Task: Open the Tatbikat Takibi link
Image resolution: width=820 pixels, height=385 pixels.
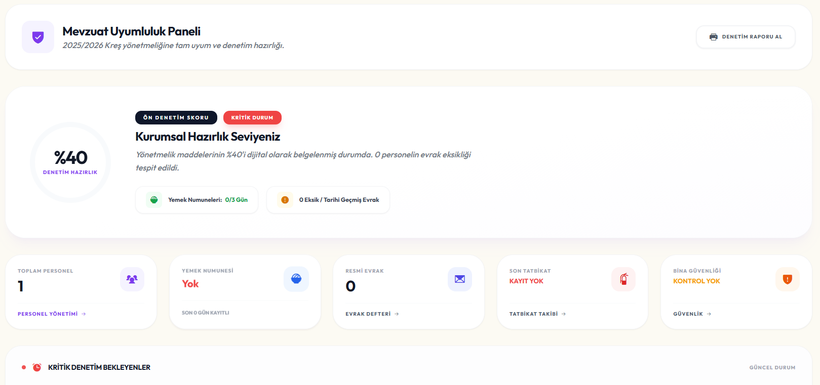Action: pyautogui.click(x=537, y=314)
